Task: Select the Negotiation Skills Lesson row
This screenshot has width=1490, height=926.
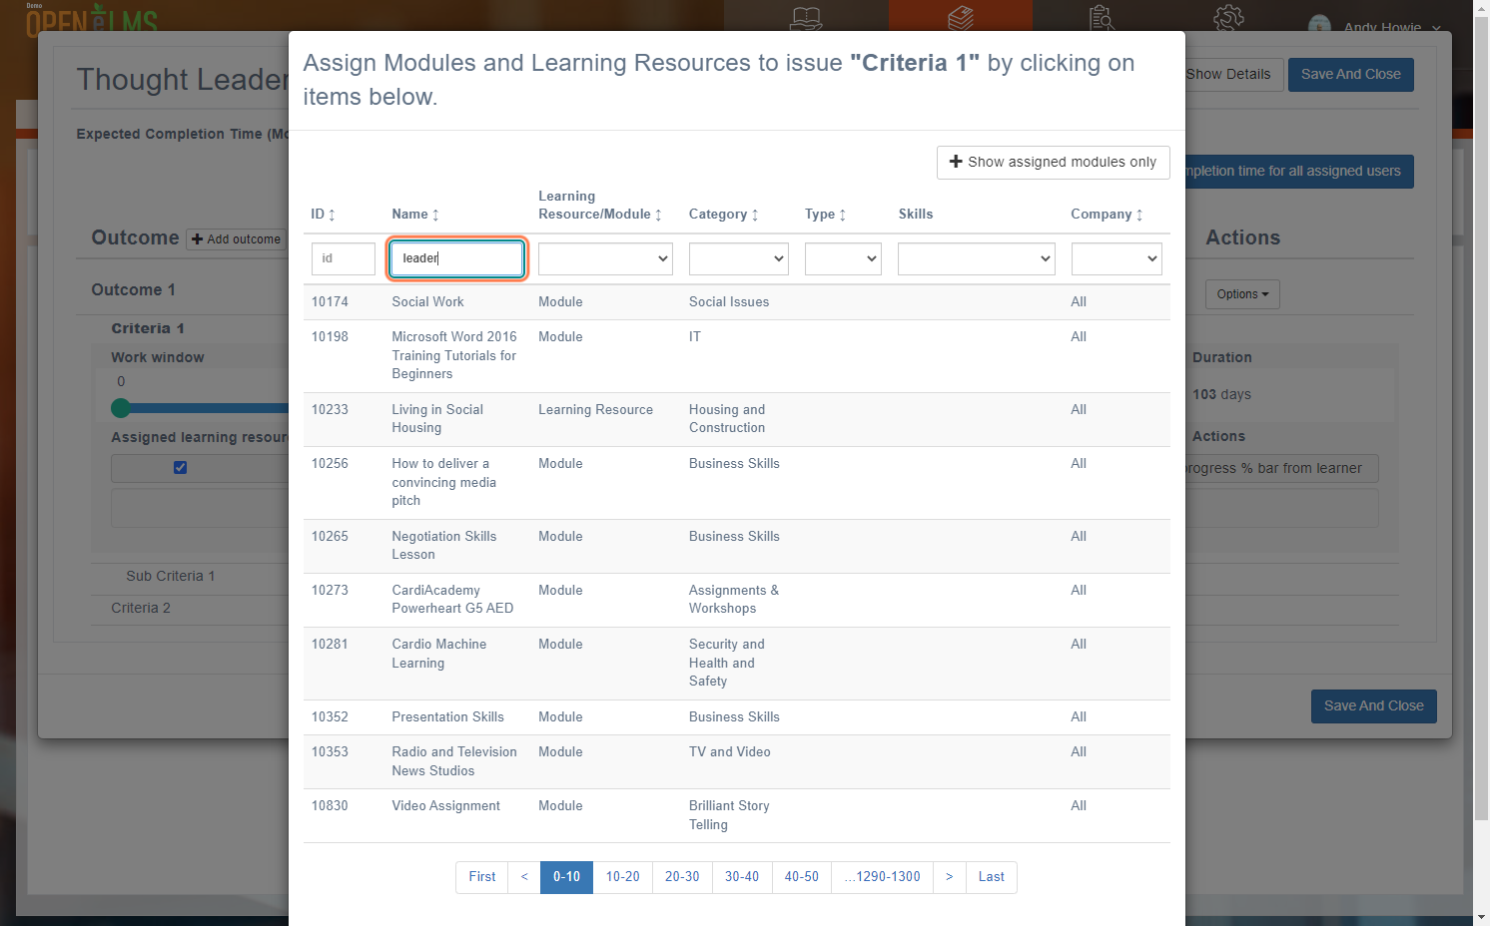Action: click(736, 547)
